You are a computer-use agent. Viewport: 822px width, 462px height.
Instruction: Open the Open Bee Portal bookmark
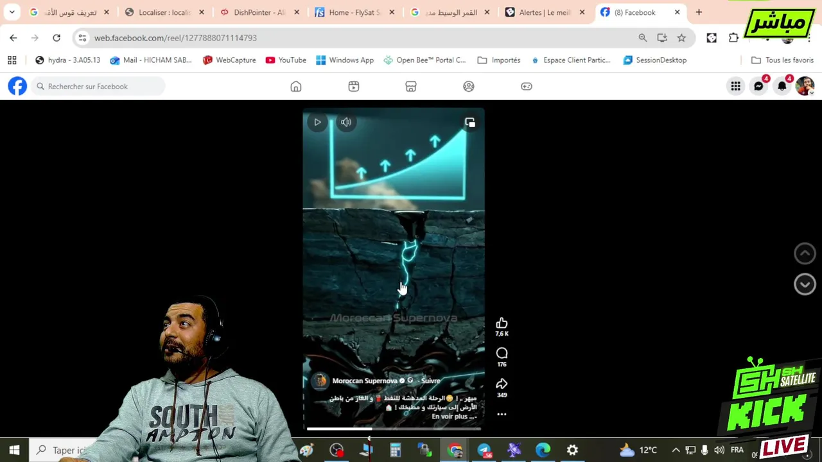tap(424, 60)
